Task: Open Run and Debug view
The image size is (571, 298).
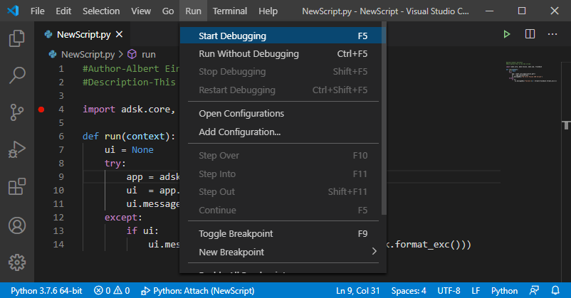Action: (x=17, y=149)
